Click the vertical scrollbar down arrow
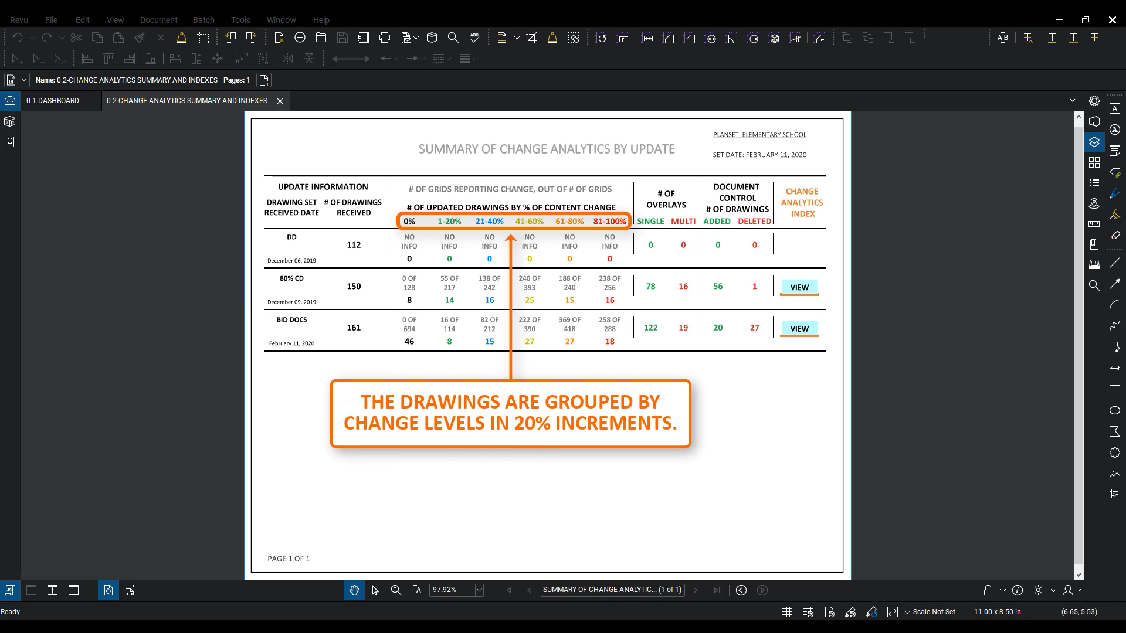 1078,575
